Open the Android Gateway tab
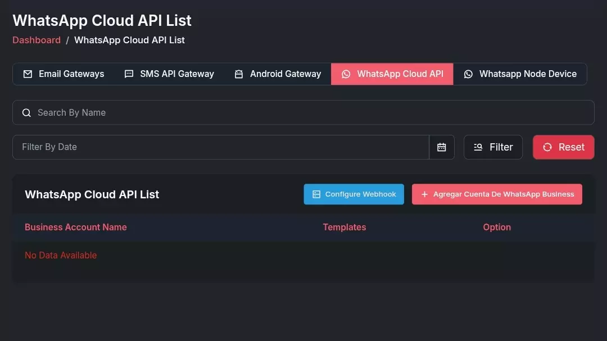 [278, 74]
